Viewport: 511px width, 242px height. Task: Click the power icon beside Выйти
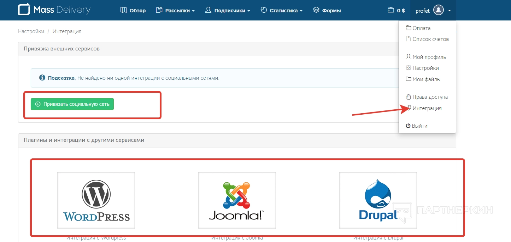(x=408, y=126)
